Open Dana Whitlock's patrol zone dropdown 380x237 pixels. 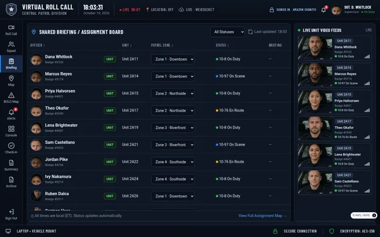click(173, 59)
